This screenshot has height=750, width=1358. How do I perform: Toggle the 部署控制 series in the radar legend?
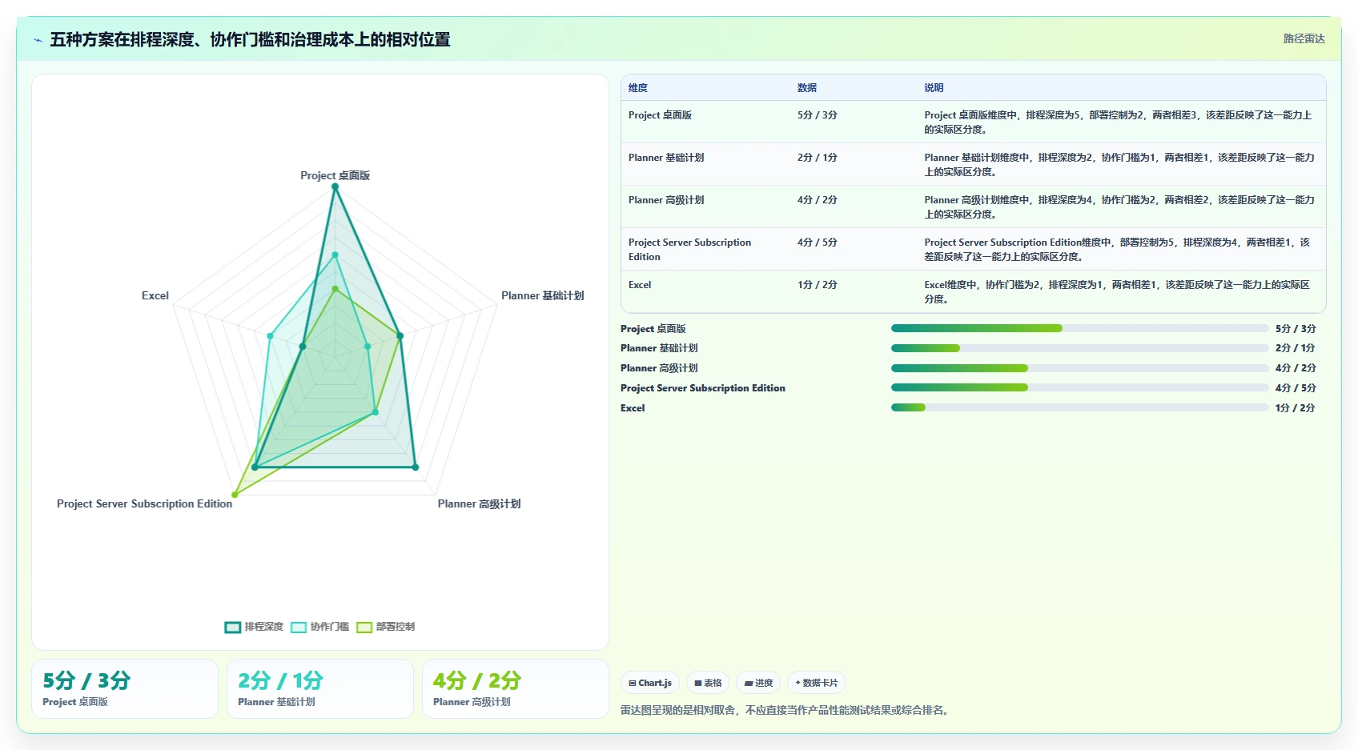(x=385, y=627)
